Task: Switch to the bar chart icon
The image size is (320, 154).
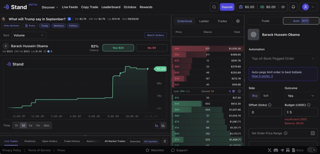Action: pyautogui.click(x=163, y=126)
